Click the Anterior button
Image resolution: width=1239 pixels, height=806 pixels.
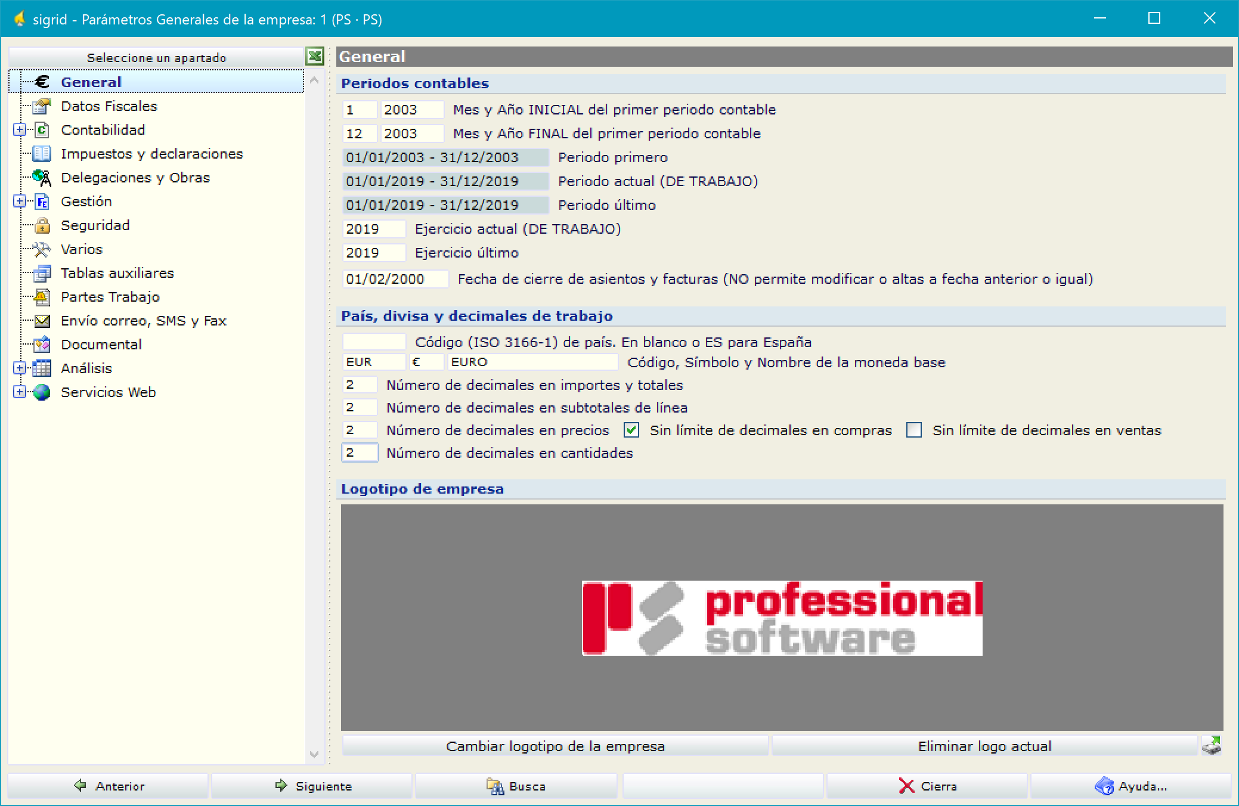point(109,786)
